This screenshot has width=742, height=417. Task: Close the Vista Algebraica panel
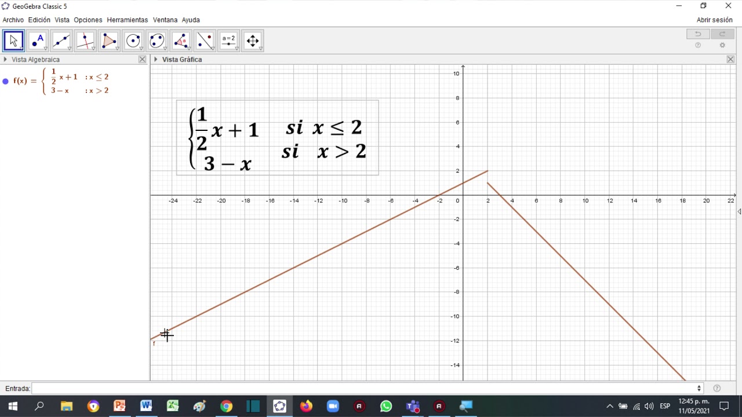(x=143, y=59)
